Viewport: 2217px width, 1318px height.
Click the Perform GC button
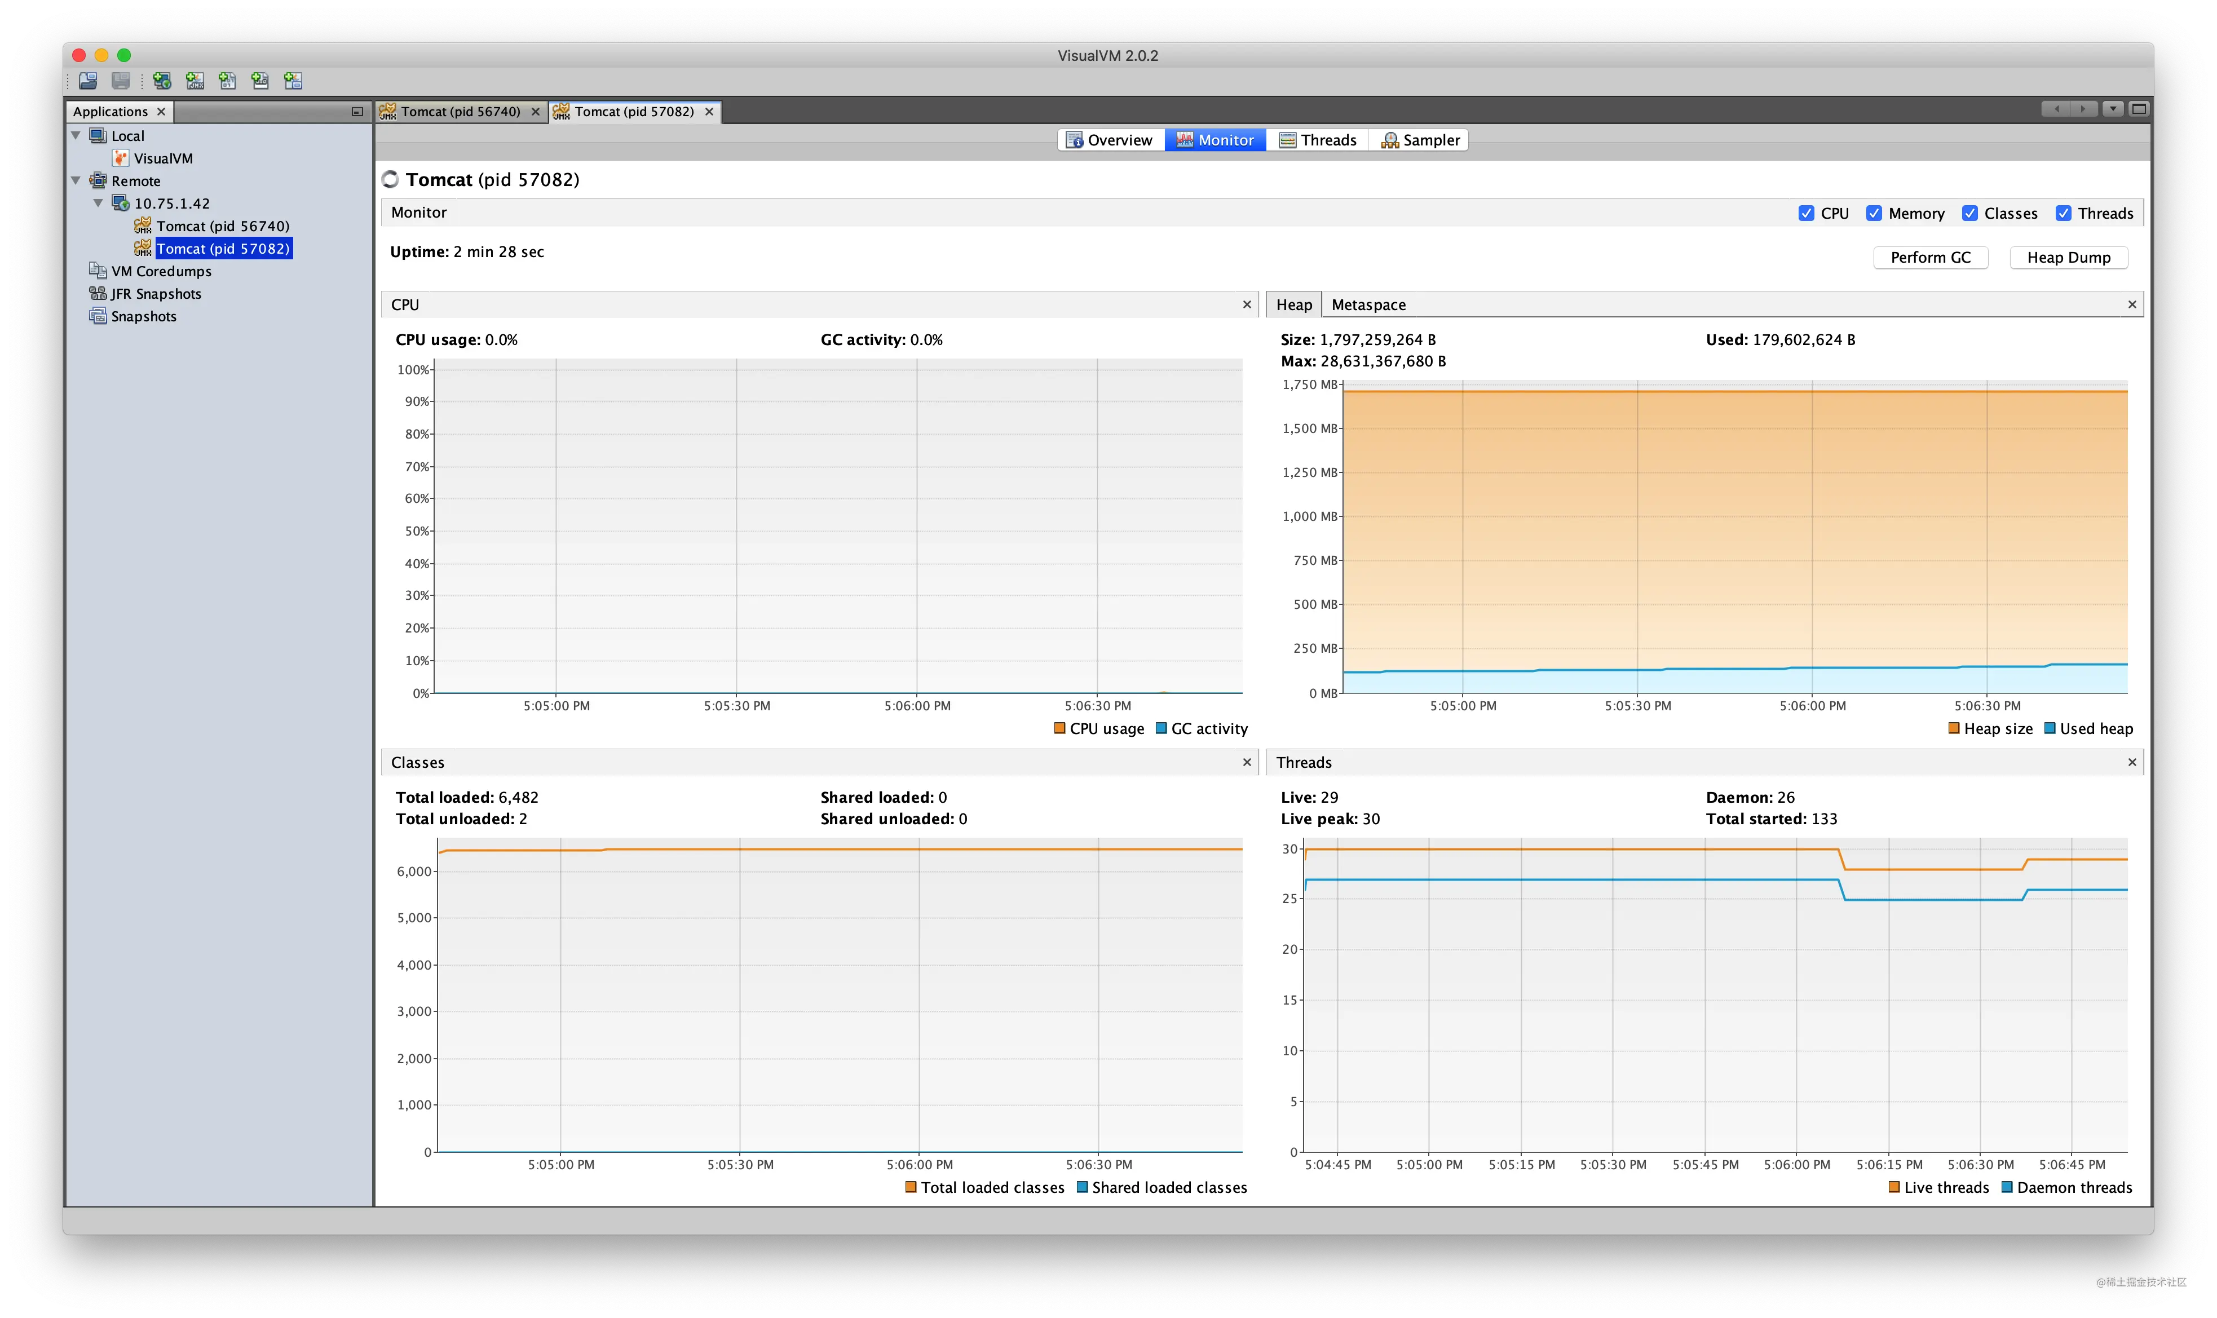point(1931,258)
